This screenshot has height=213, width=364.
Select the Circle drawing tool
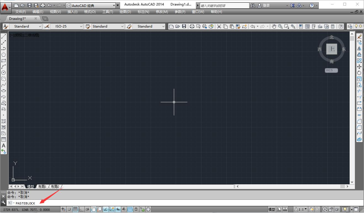[x=4, y=73]
